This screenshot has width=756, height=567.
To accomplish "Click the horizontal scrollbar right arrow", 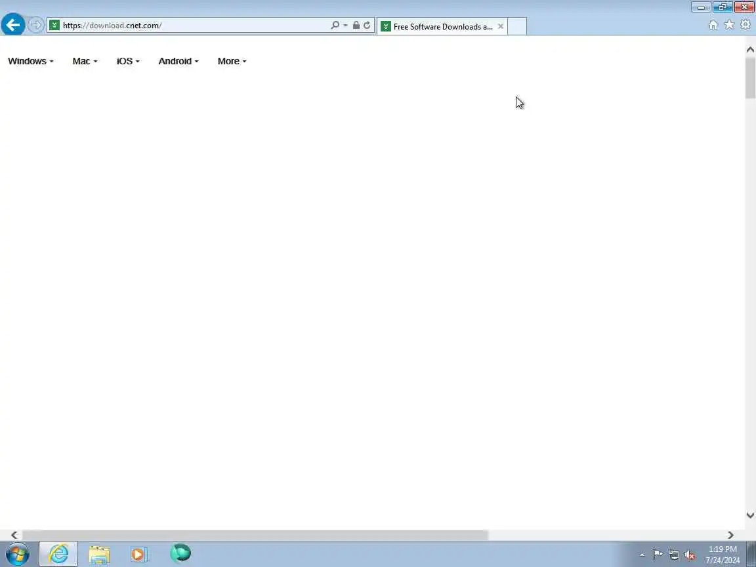I will pos(730,535).
